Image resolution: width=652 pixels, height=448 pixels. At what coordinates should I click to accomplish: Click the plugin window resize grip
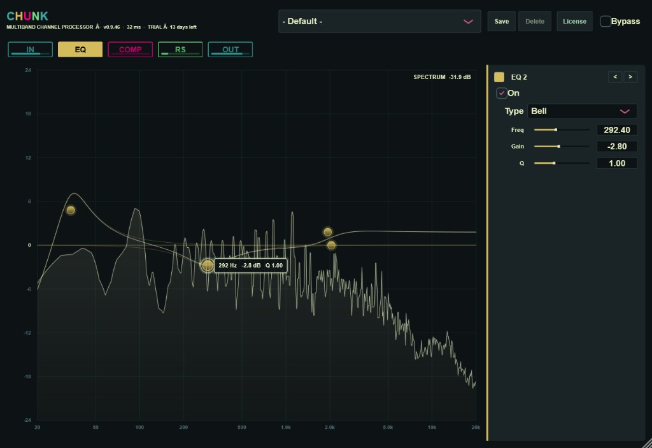click(x=647, y=443)
